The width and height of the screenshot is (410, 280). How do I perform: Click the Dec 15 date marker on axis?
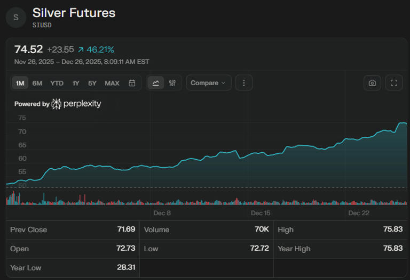click(x=261, y=213)
